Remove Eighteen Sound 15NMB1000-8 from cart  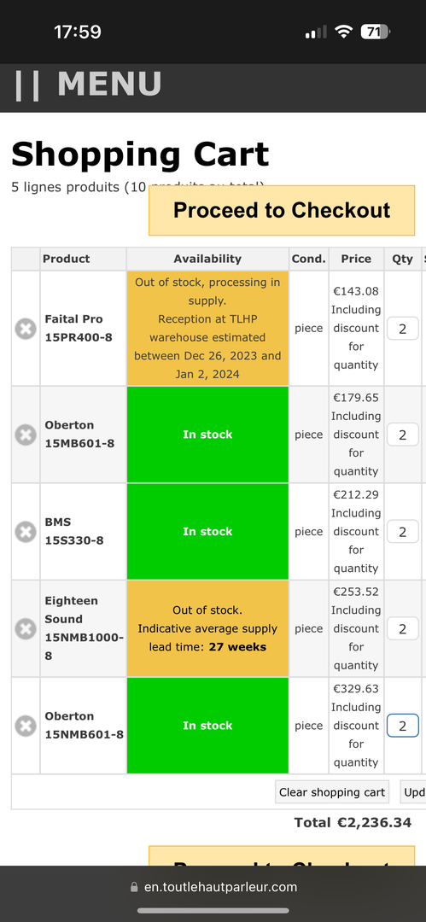click(x=26, y=628)
